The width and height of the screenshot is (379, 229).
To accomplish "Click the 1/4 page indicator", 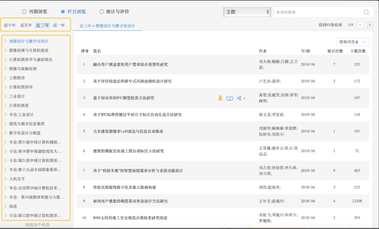I will (351, 25).
